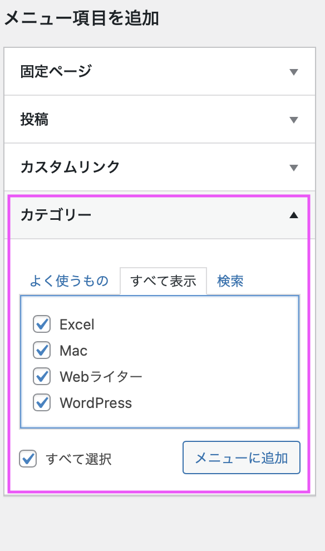This screenshot has width=325, height=551.
Task: Click the すべて選択 label text
Action: click(x=78, y=459)
